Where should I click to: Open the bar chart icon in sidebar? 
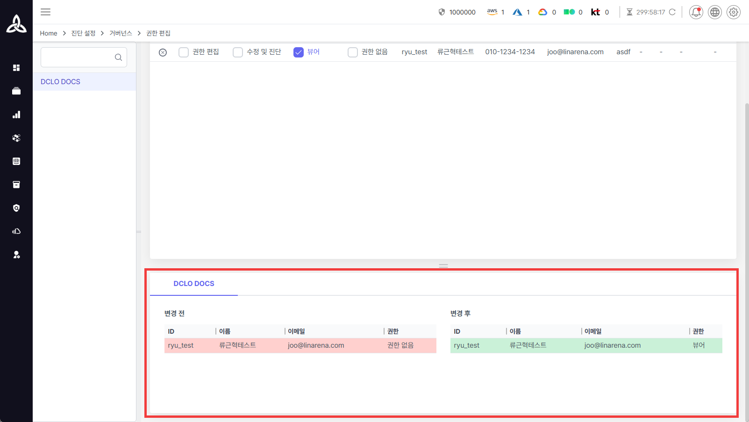click(16, 114)
